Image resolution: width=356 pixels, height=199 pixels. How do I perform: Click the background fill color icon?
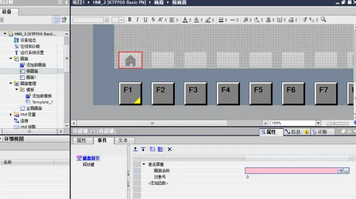(x=197, y=20)
